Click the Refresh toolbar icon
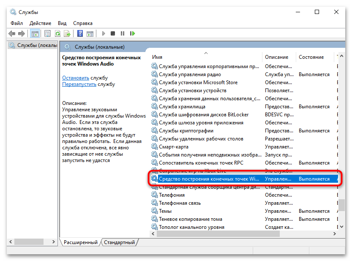The height and width of the screenshot is (261, 352). 58,33
